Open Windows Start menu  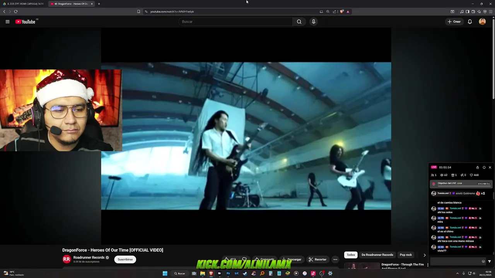(165, 273)
